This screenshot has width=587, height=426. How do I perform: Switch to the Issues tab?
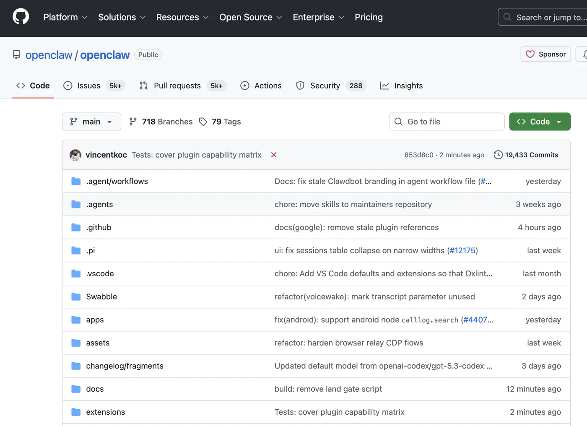[x=89, y=86]
